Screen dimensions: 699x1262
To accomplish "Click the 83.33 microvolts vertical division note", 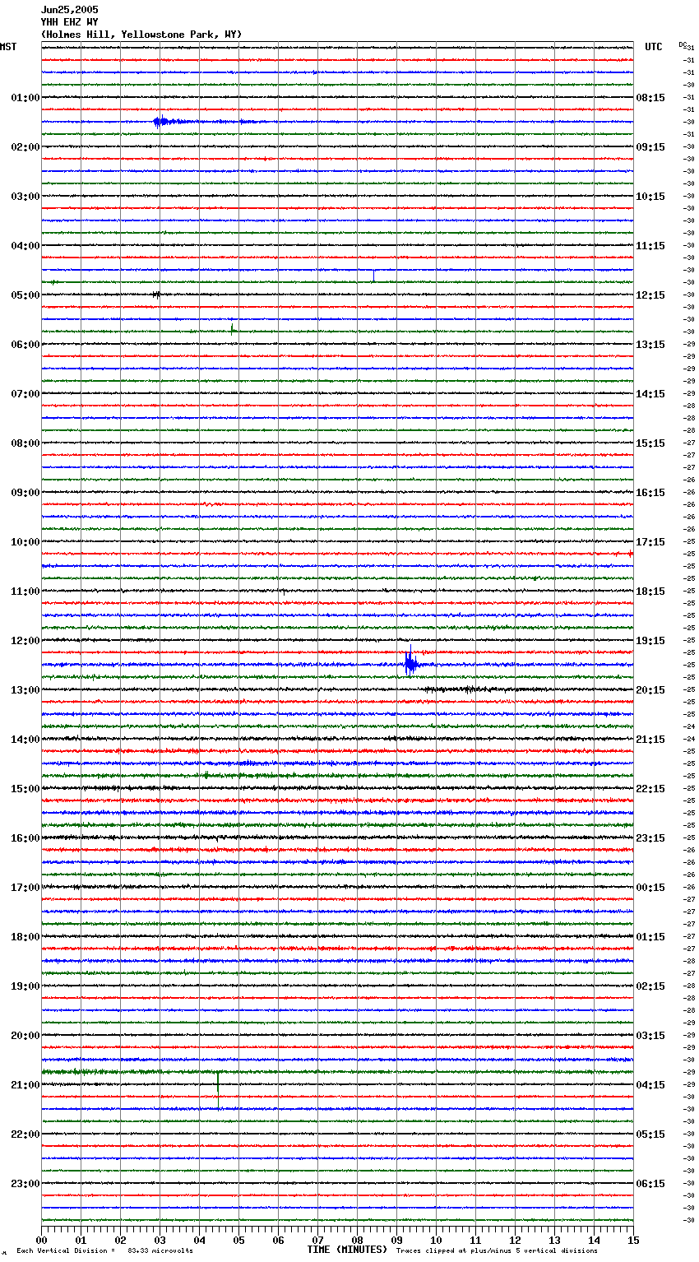I will point(105,1251).
